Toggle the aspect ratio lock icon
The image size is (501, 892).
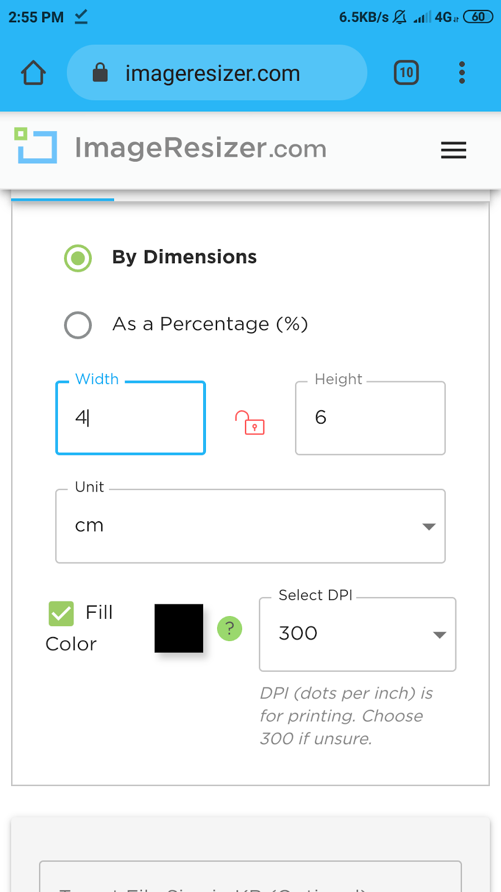(250, 423)
